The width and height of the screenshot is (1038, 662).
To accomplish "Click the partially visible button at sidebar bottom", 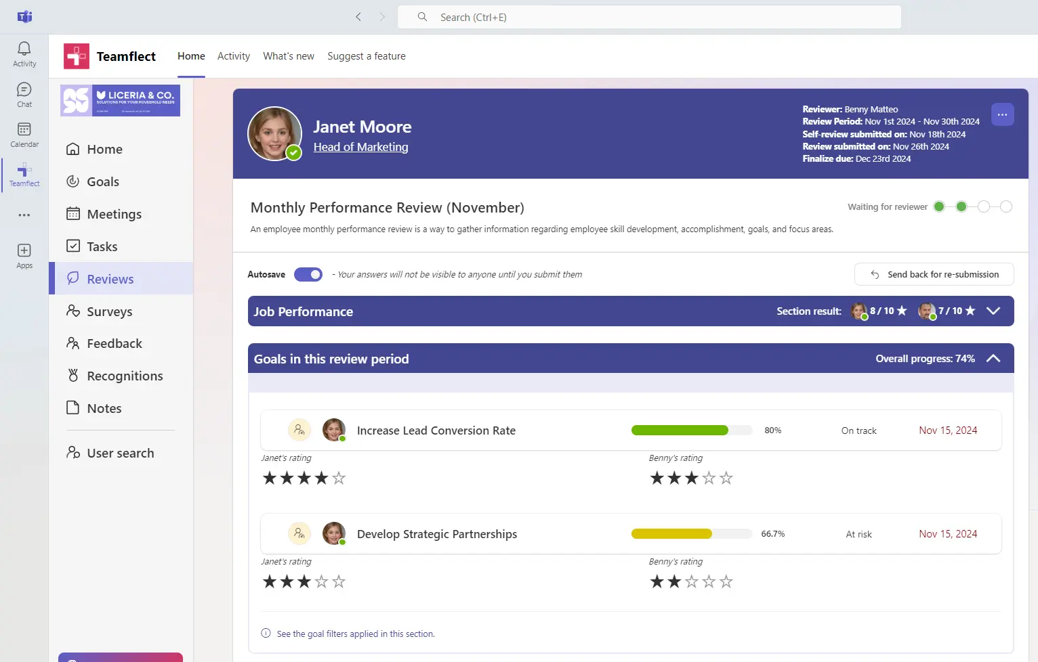I will click(x=121, y=657).
